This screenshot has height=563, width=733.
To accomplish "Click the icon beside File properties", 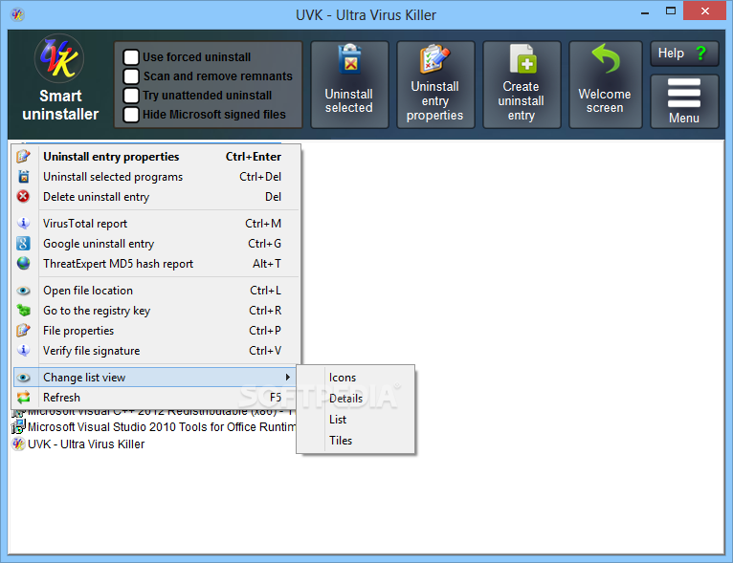I will point(23,331).
